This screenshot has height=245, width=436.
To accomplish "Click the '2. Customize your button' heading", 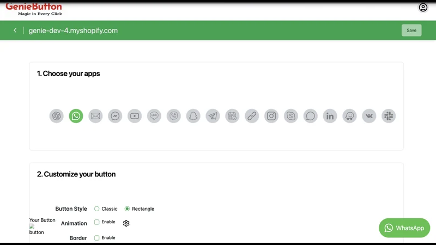I will point(76,174).
